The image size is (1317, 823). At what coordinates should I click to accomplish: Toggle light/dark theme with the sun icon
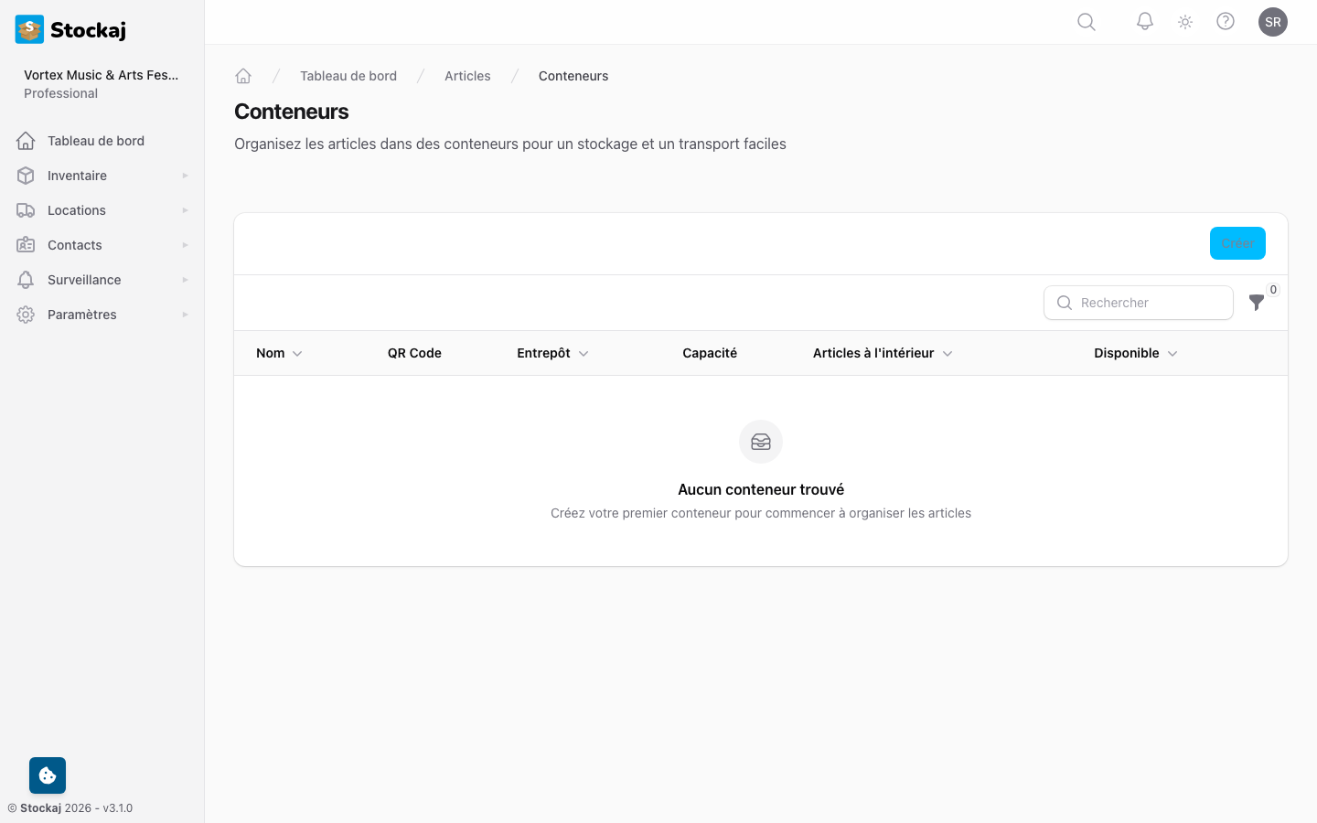point(1184,21)
